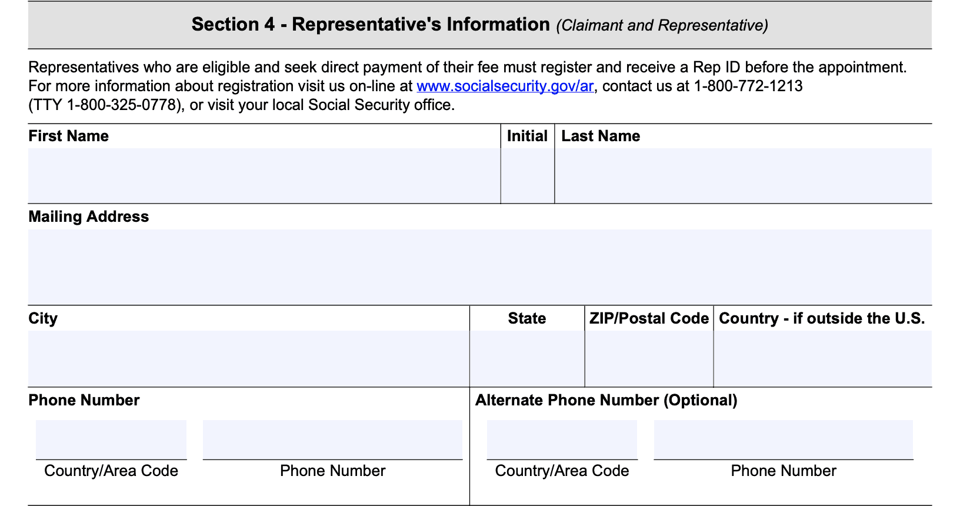Click the bold City label
960x506 pixels.
click(x=43, y=318)
